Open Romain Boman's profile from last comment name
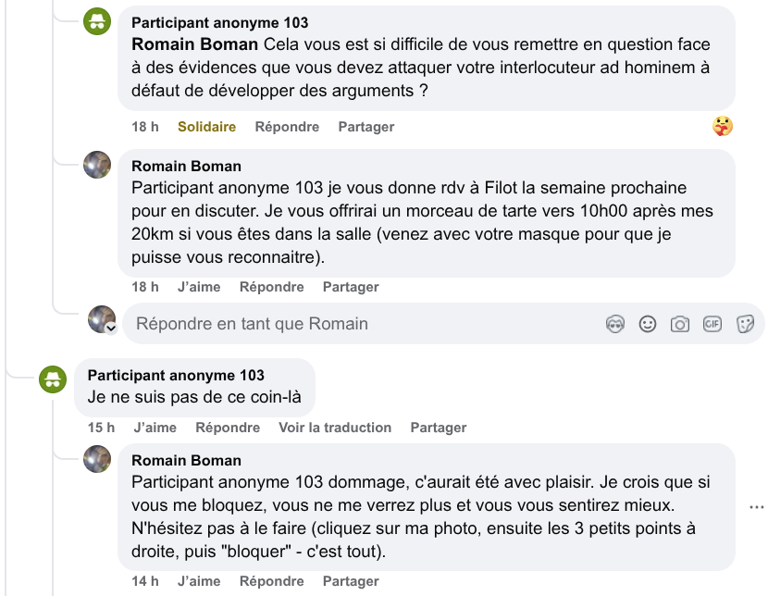The image size is (768, 596). 186,461
